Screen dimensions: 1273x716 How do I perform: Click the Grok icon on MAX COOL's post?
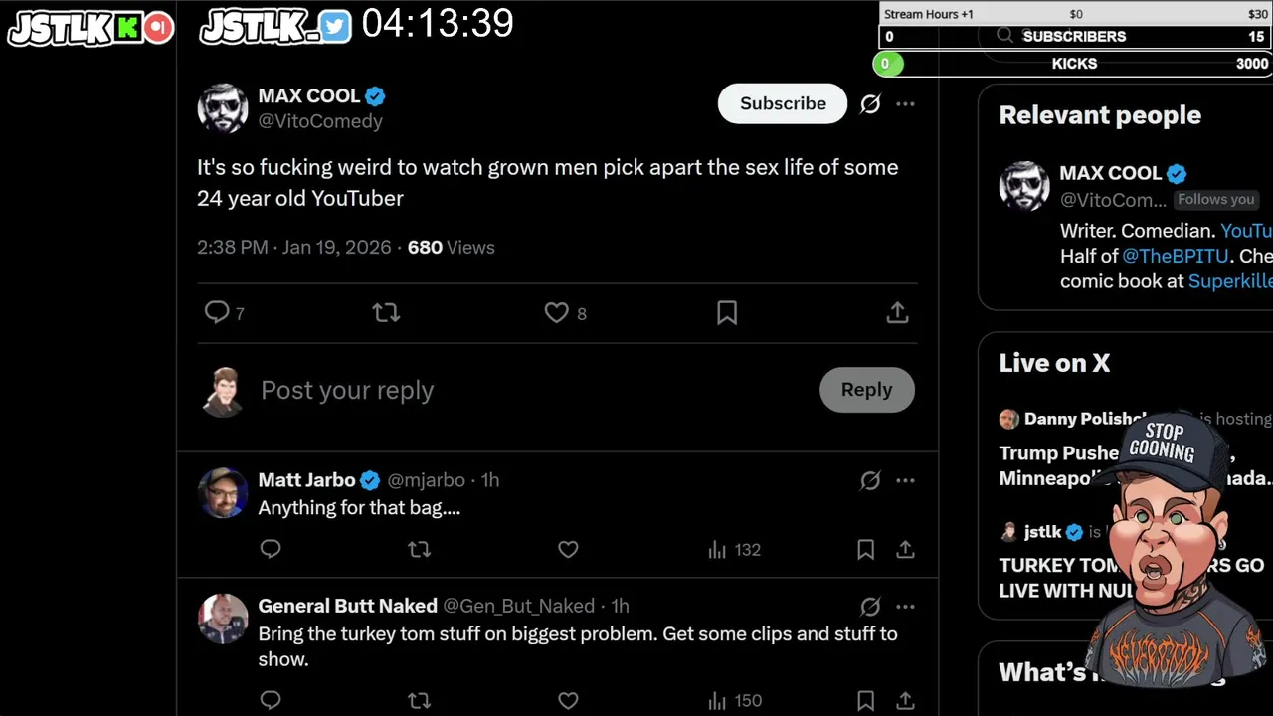tap(870, 104)
